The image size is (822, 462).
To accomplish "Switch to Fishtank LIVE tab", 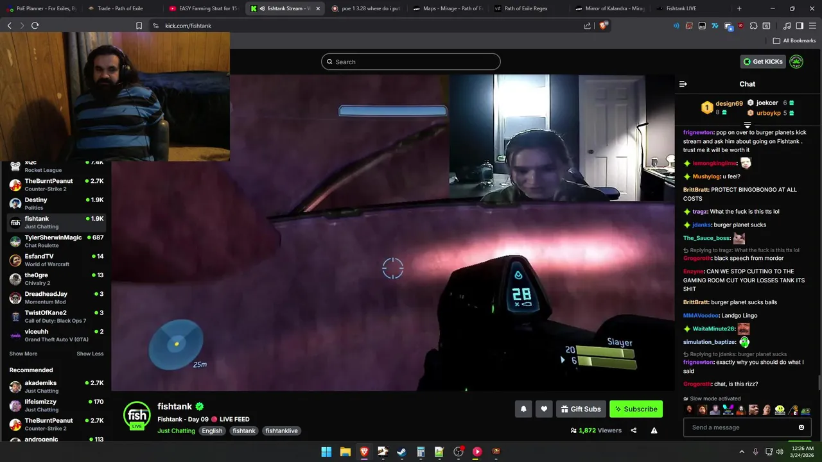I will [x=690, y=8].
